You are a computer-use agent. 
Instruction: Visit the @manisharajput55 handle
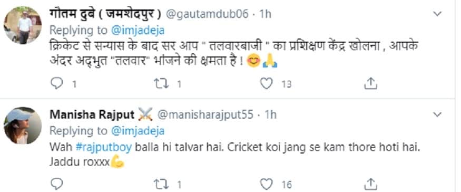click(205, 115)
